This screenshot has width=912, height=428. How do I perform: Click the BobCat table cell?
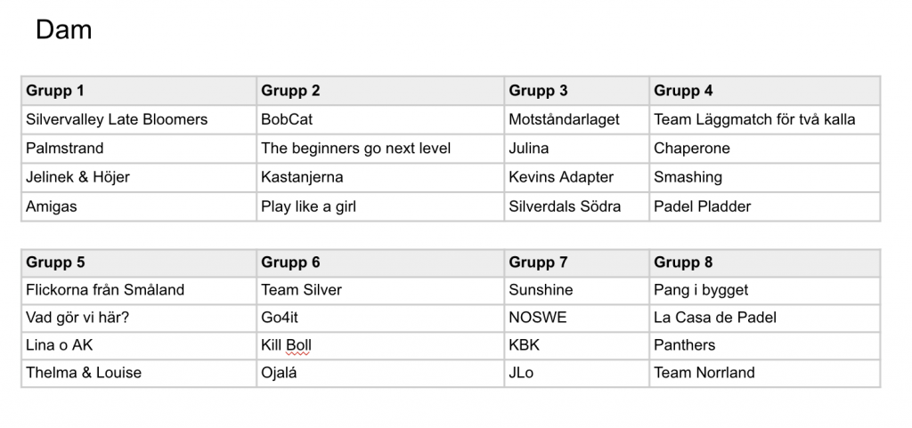click(380, 119)
